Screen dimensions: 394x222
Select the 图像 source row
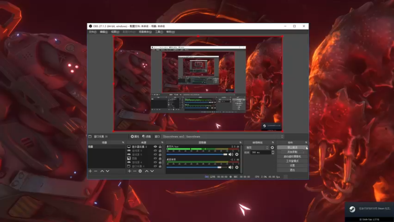[x=144, y=158]
